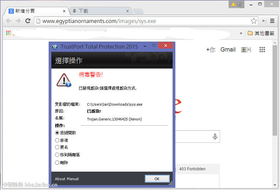Open the bookmarks bar apps shortcut icon
280x190 pixels.
point(9,33)
